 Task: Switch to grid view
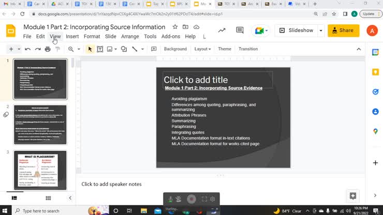tap(48, 198)
